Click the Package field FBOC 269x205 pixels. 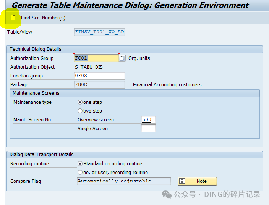[x=99, y=84]
